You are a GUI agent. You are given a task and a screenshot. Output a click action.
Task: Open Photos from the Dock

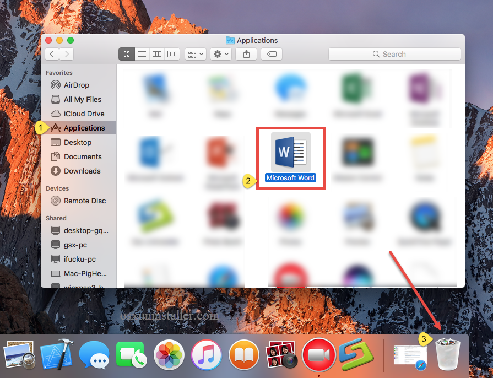[x=169, y=355]
